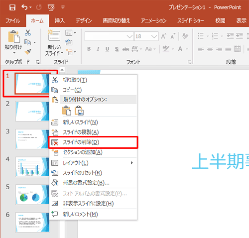
Task: Click the ribbon Copy icon
Action: 27,42
